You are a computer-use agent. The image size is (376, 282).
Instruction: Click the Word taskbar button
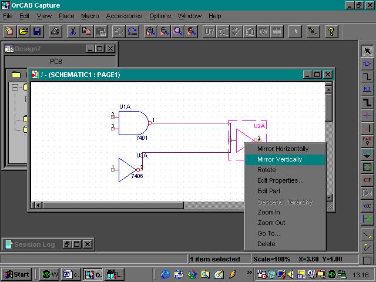[71, 274]
